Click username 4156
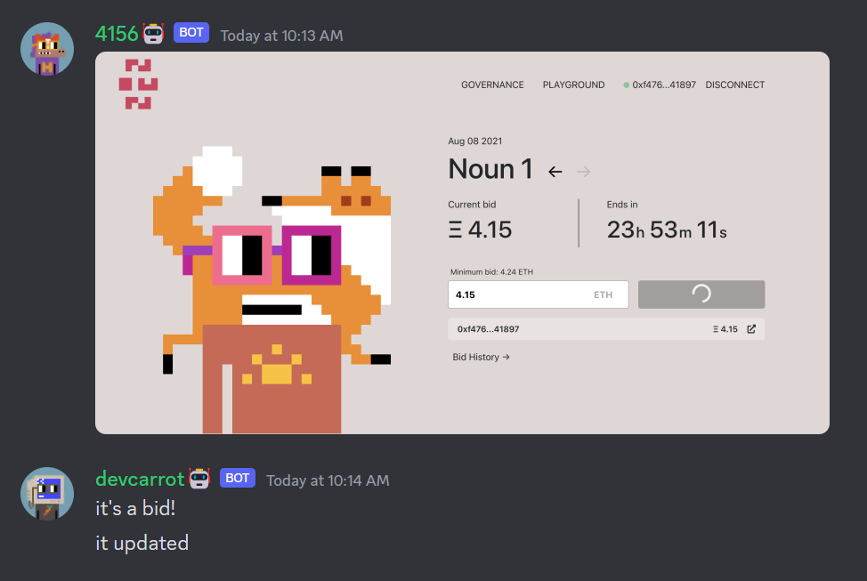 point(117,35)
